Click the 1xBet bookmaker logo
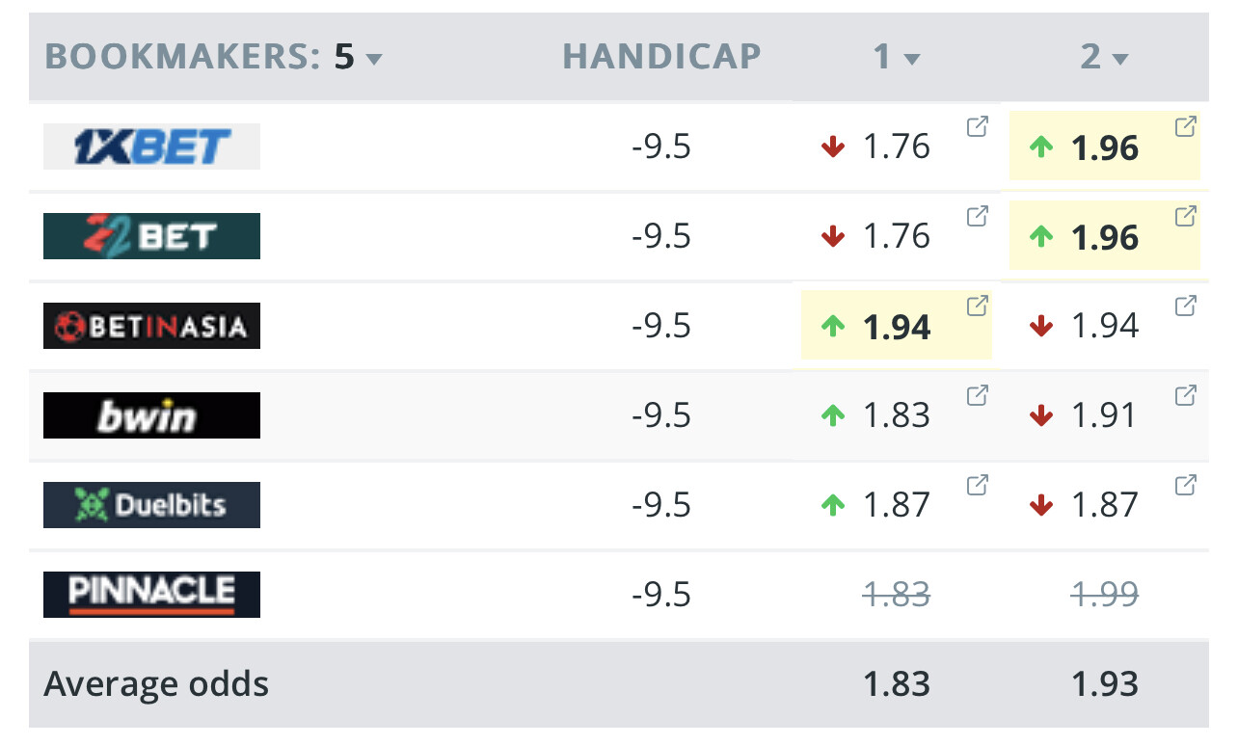1238x746 pixels. (x=151, y=147)
